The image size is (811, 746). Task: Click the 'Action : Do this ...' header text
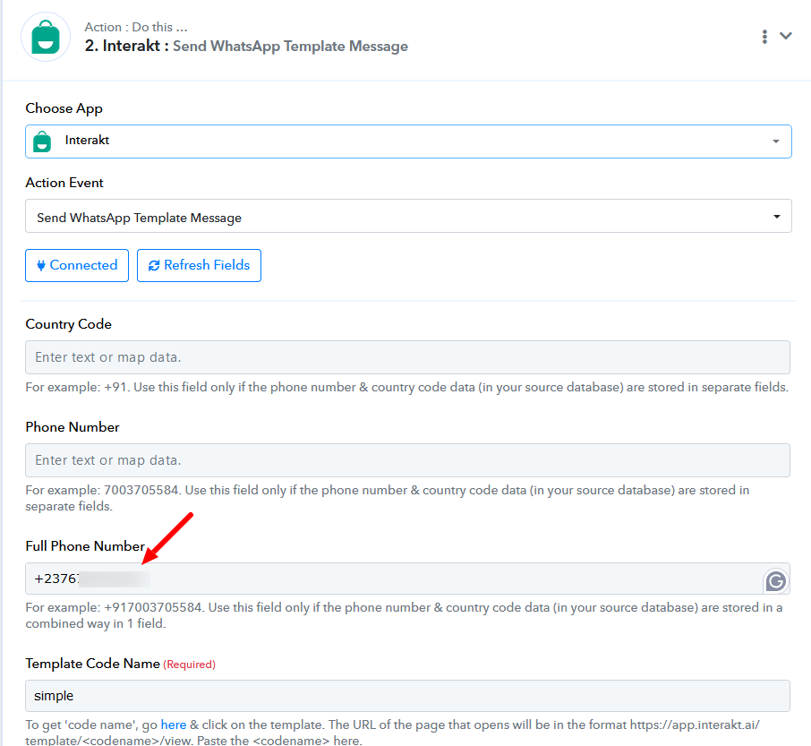[136, 27]
